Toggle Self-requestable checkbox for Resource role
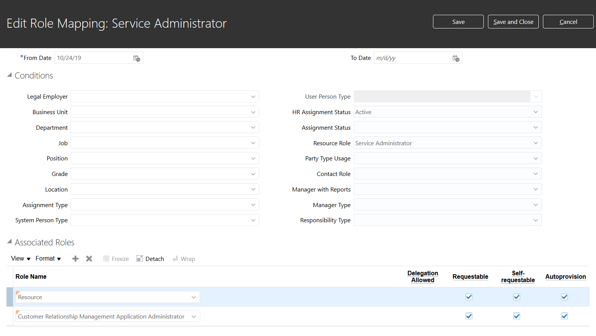The image size is (596, 336). pos(517,297)
